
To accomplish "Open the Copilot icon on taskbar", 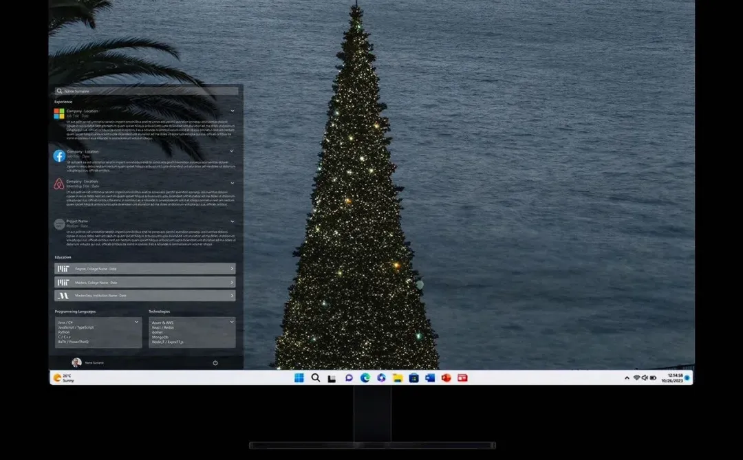I will pyautogui.click(x=381, y=377).
